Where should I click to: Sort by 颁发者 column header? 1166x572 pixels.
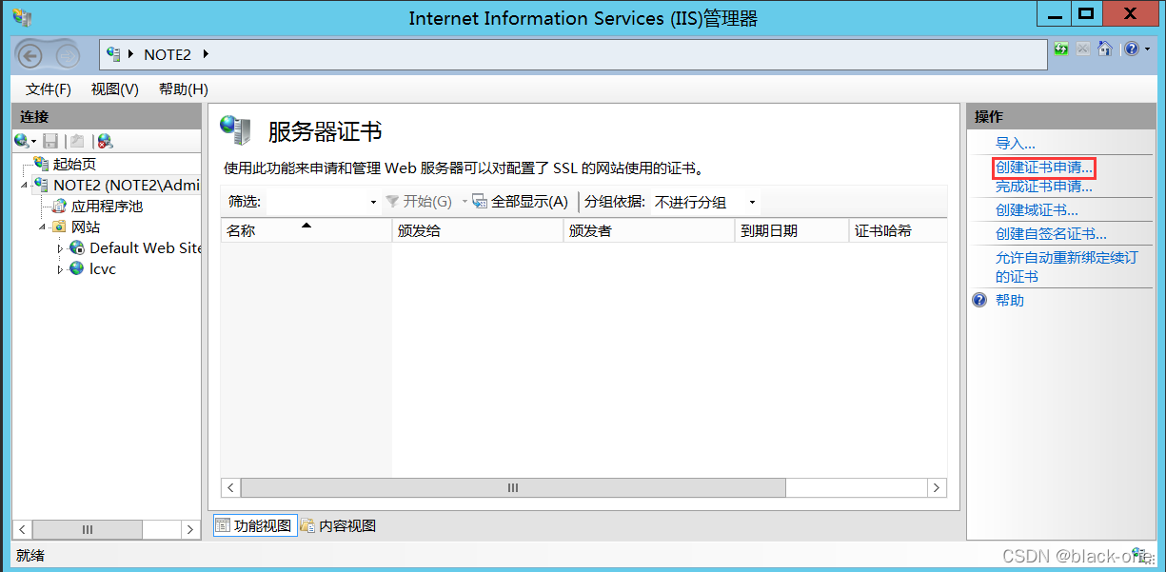649,230
